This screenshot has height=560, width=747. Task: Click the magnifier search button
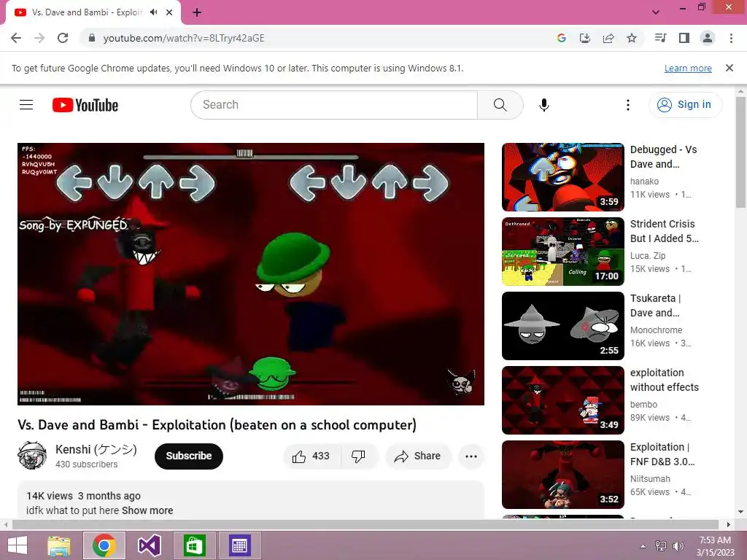(500, 105)
